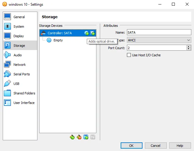Close the Settings window
This screenshot has width=194, height=151.
tap(187, 4)
